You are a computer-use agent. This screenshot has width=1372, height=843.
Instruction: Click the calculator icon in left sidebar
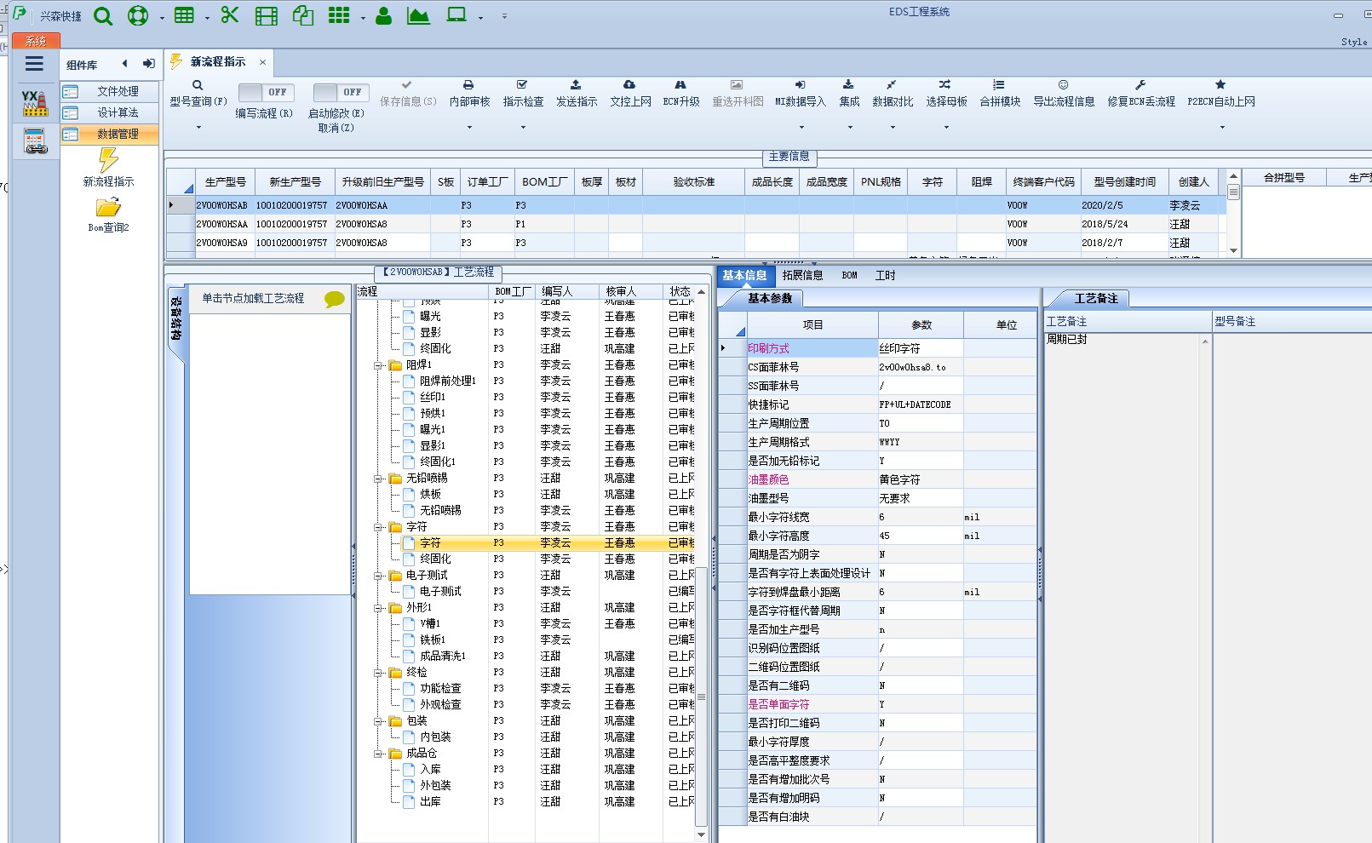35,141
